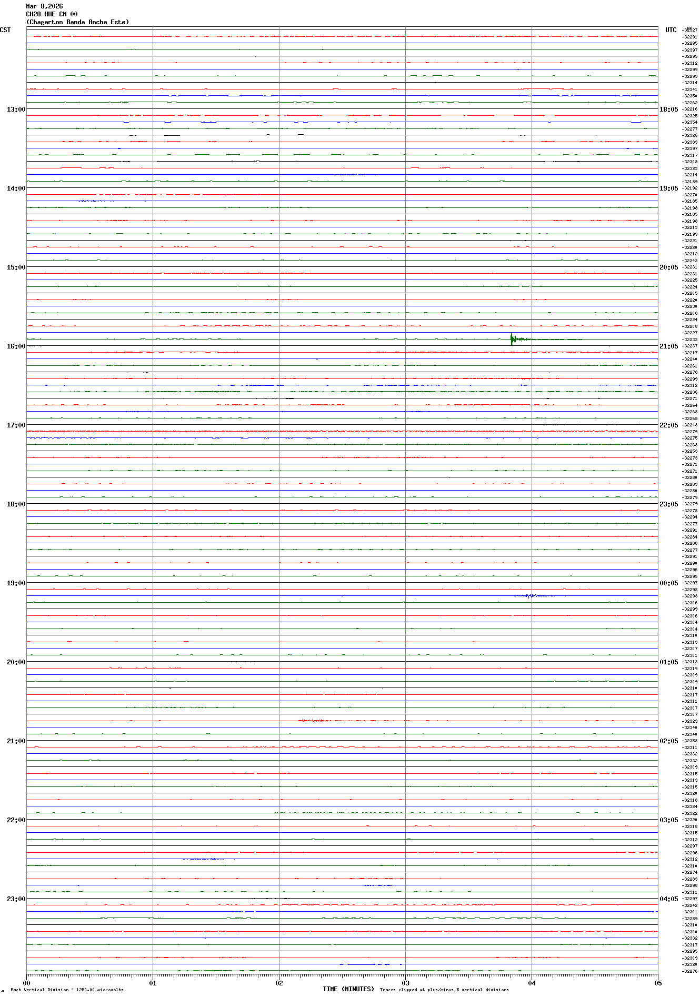Select the continuous red noisy trace after 17:00
The width and height of the screenshot is (700, 997).
[x=342, y=431]
